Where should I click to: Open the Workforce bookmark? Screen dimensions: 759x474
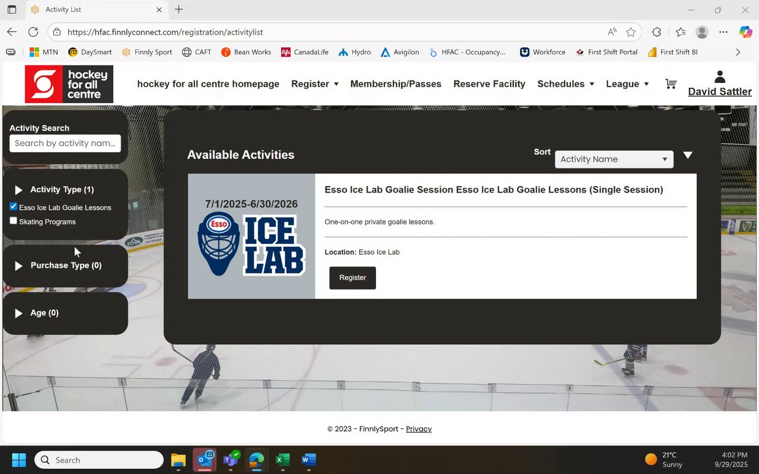(x=543, y=52)
